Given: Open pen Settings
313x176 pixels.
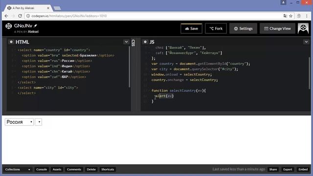Looking at the screenshot, I should pyautogui.click(x=243, y=28).
